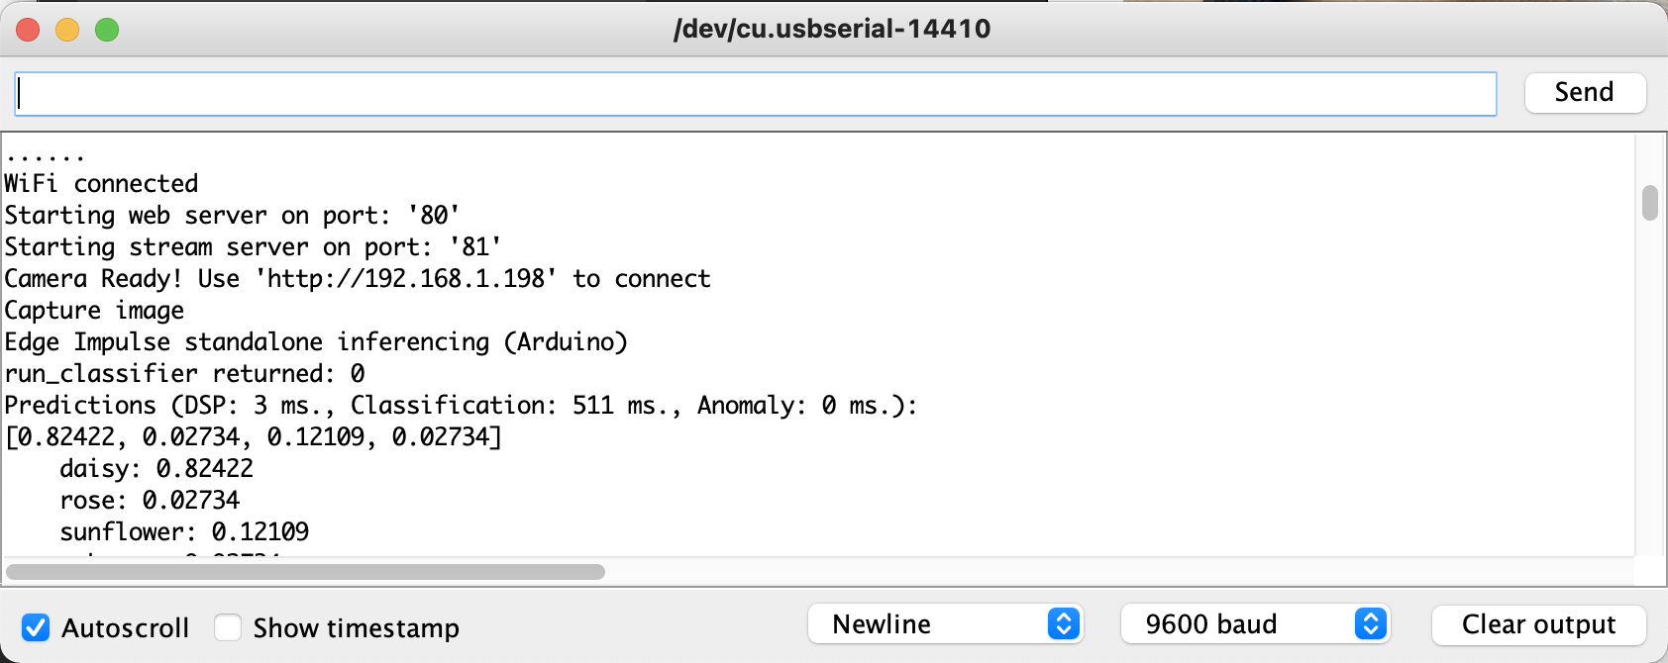Enable the Show timestamp checkbox

(227, 626)
